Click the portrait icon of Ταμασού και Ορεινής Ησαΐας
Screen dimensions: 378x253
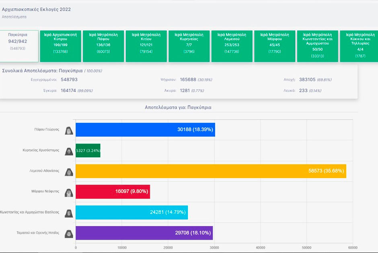click(x=69, y=234)
